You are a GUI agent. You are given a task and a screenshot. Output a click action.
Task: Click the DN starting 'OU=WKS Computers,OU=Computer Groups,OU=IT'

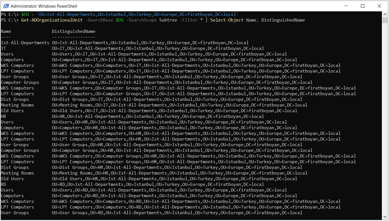click(204, 88)
